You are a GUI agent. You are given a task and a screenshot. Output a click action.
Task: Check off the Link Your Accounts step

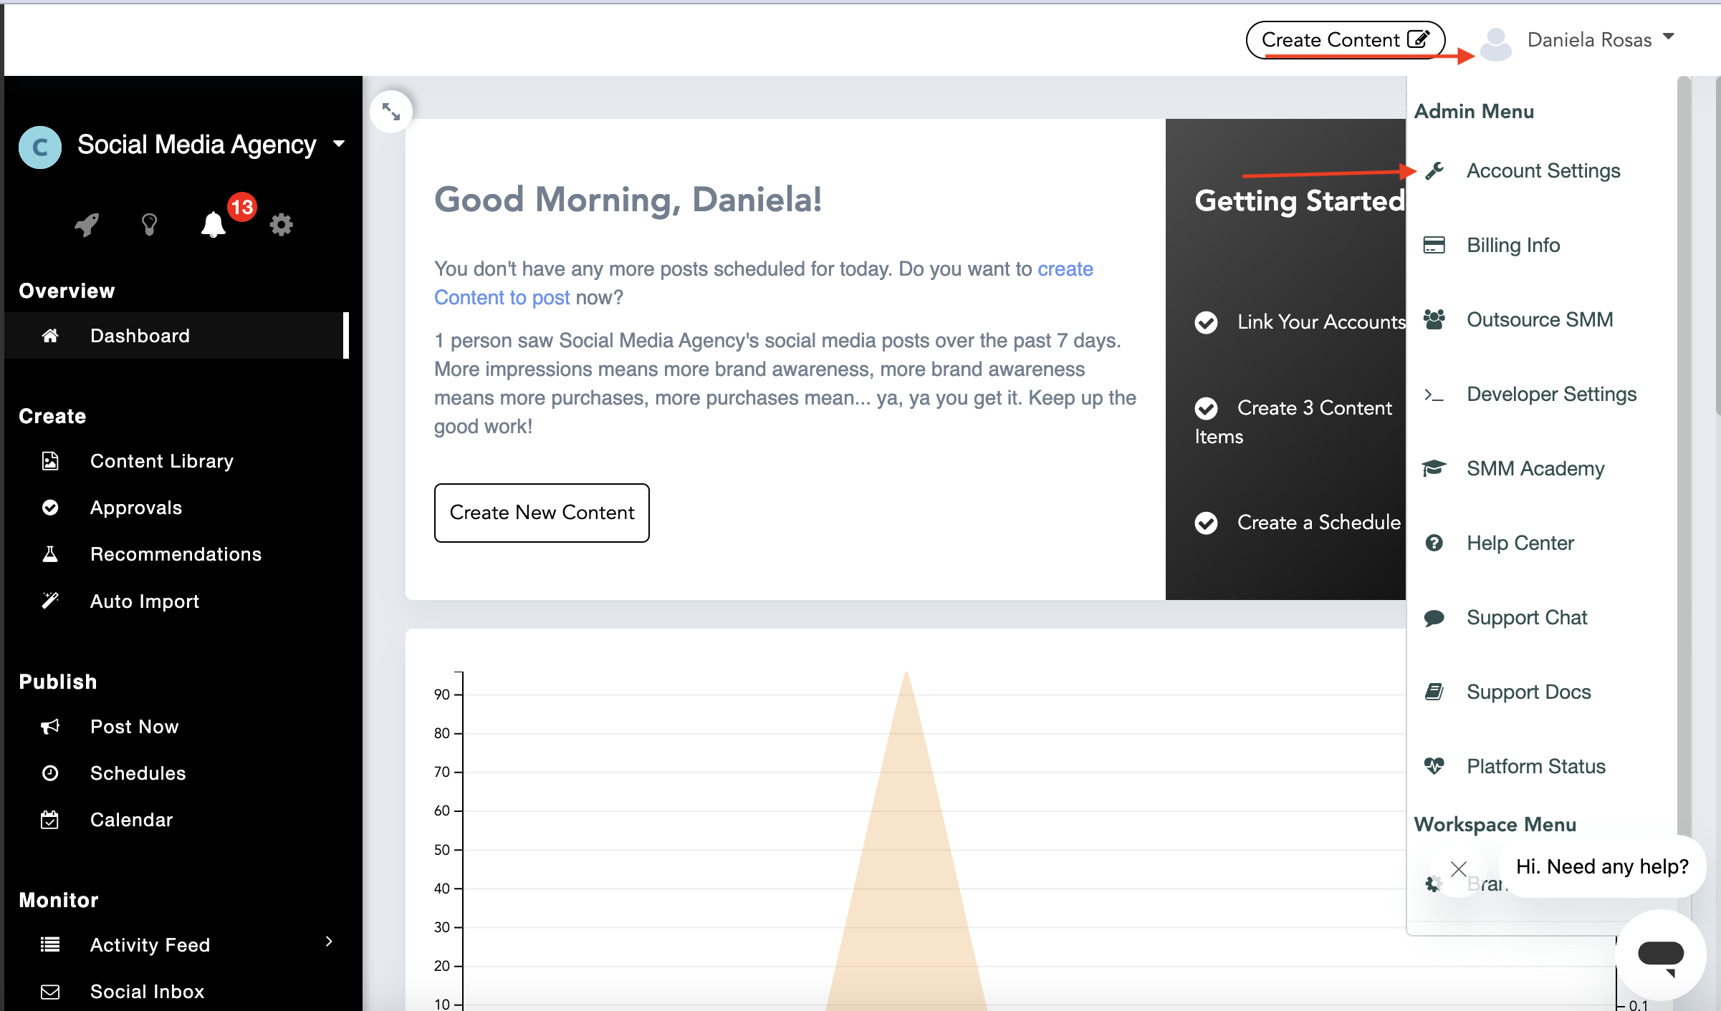(1206, 322)
